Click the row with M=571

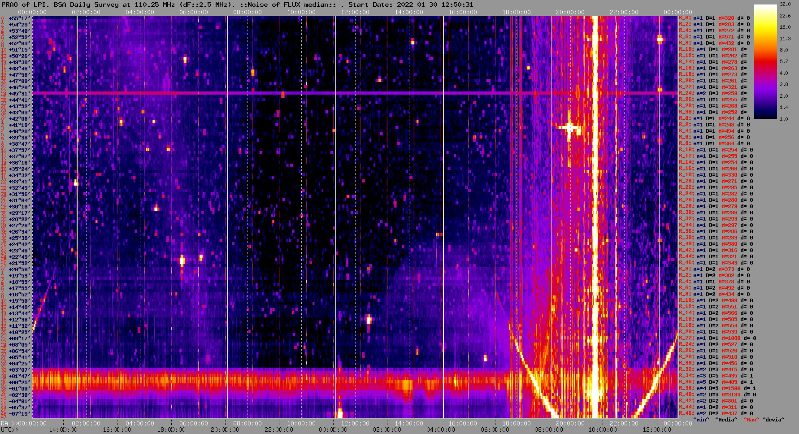(x=714, y=37)
